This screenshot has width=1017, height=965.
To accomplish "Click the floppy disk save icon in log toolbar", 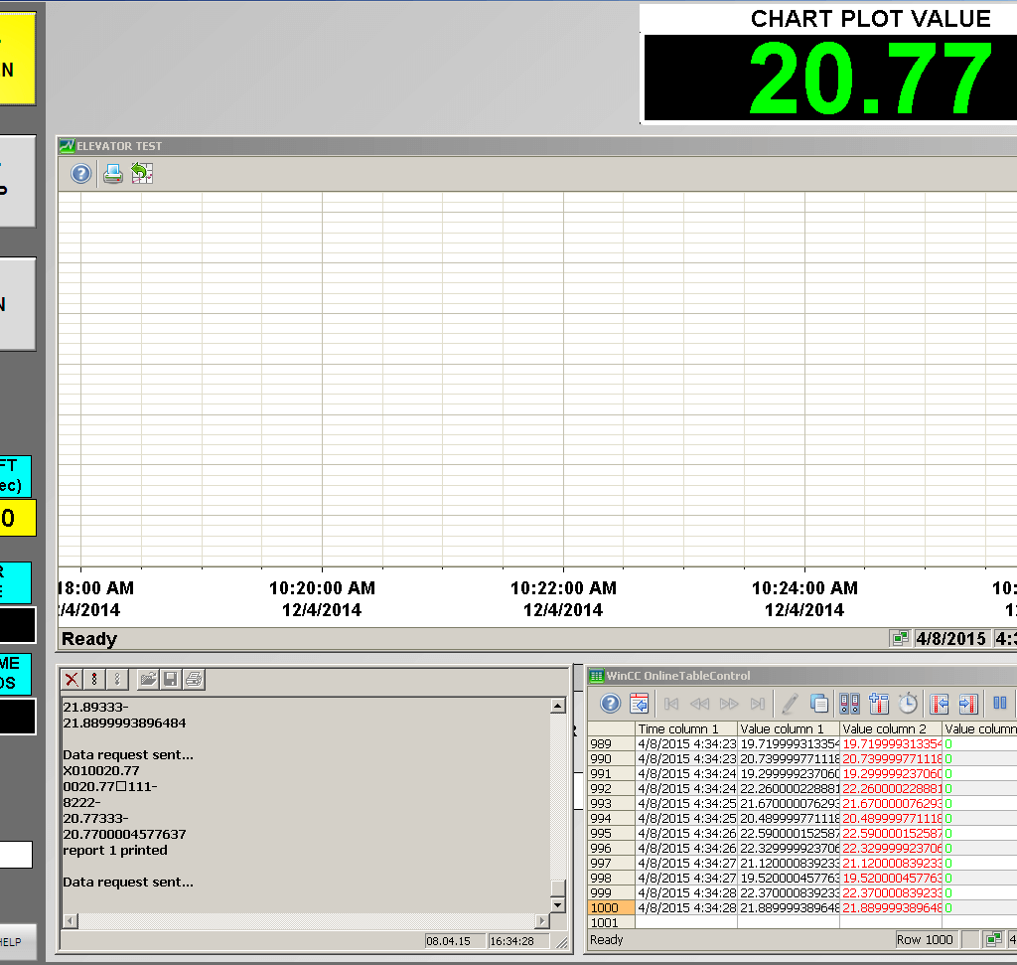I will [x=171, y=680].
